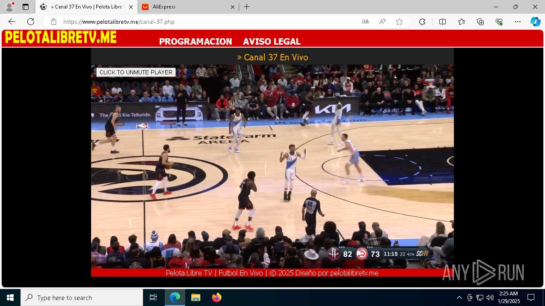The image size is (545, 306).
Task: Go back to previous page
Action: coord(12,22)
